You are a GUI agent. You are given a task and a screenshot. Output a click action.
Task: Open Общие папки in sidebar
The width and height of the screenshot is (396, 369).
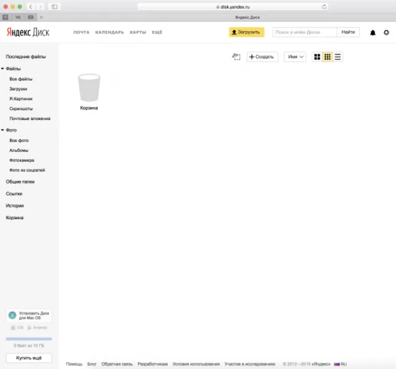point(20,182)
